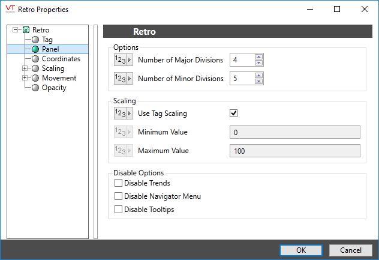Collapse the Retro root tree node
This screenshot has height=260, width=379.
pyautogui.click(x=16, y=30)
